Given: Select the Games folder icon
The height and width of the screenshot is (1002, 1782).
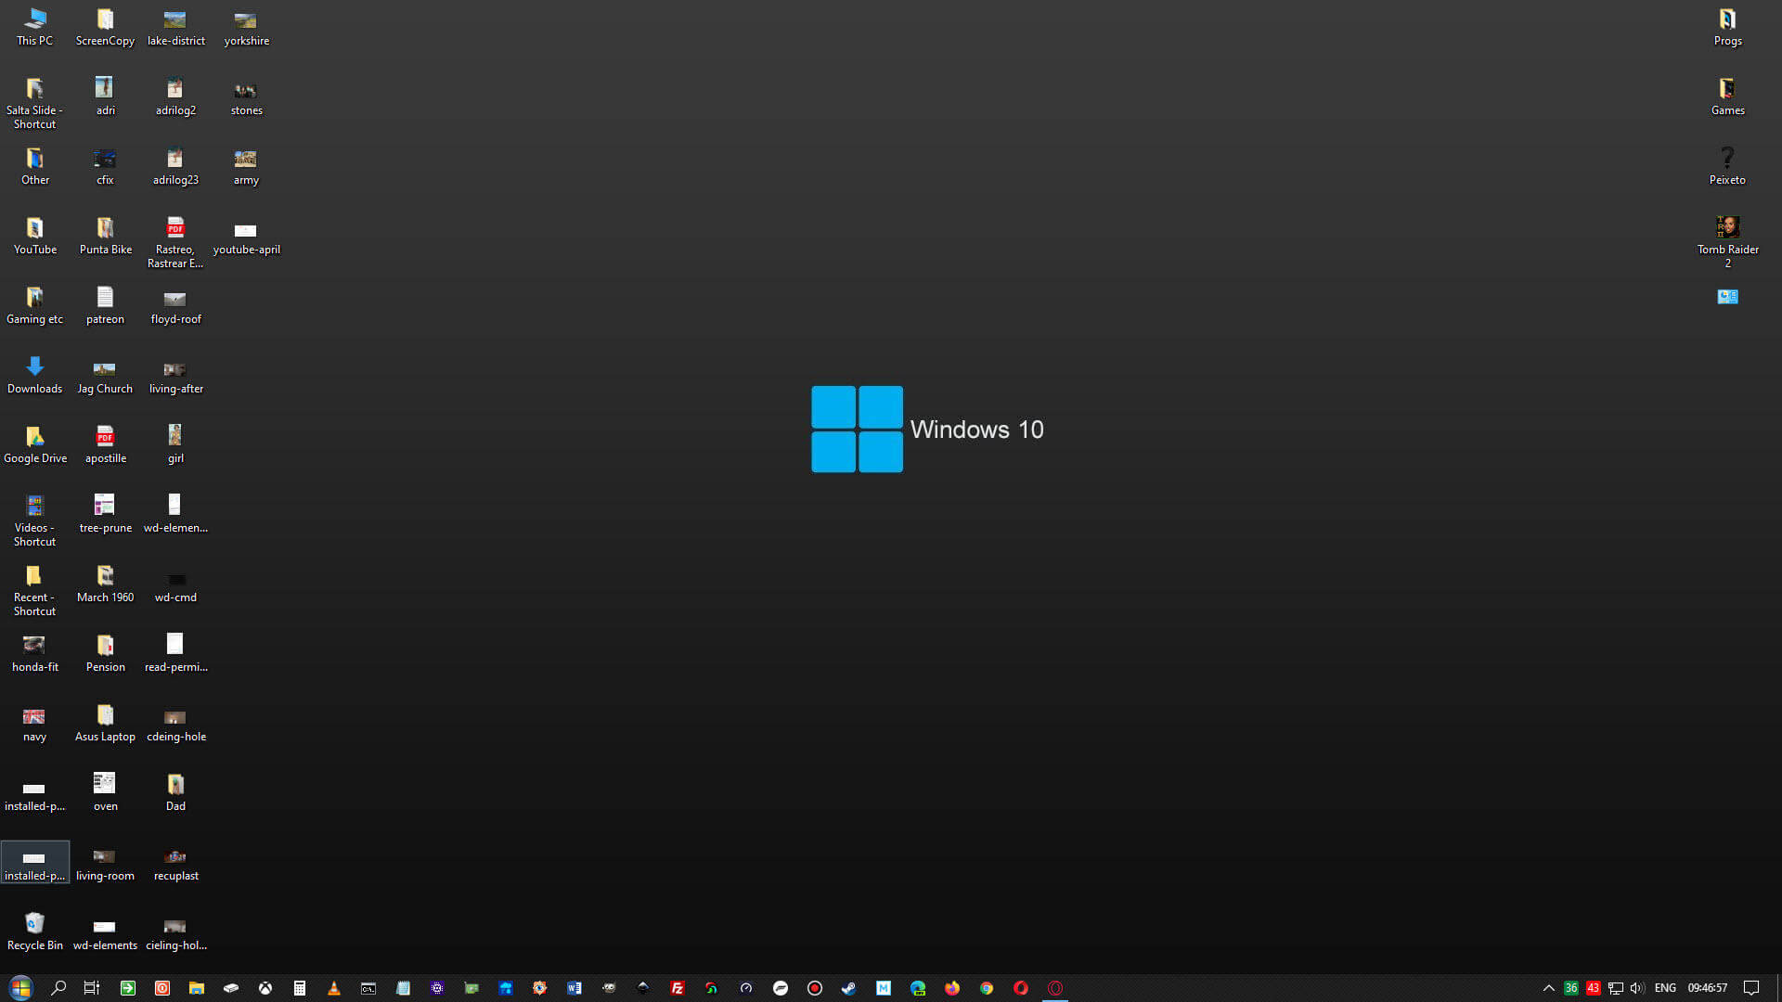Looking at the screenshot, I should pyautogui.click(x=1727, y=96).
